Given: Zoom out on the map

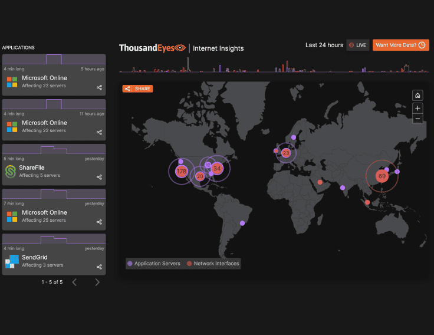Looking at the screenshot, I should [x=417, y=119].
